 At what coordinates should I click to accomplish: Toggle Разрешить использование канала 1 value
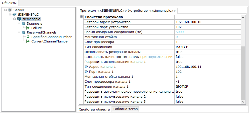(208, 62)
